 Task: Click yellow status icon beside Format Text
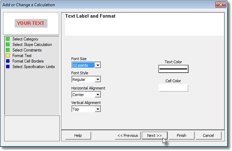click(8, 56)
